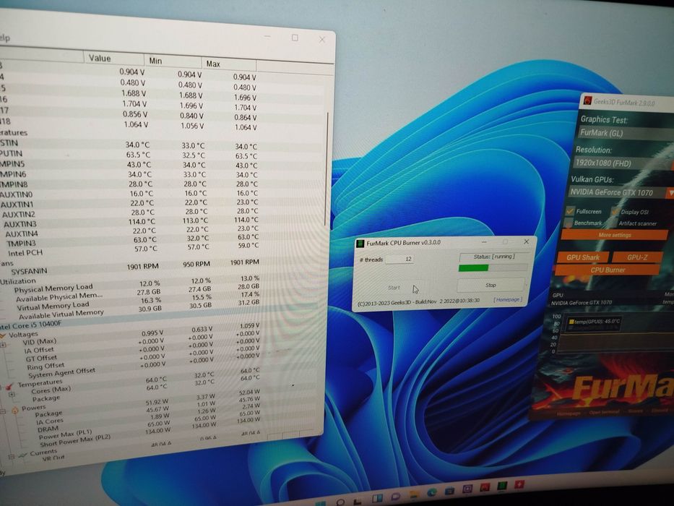The width and height of the screenshot is (674, 506).
Task: Open Microsoft Store from the taskbar
Action: tap(449, 491)
